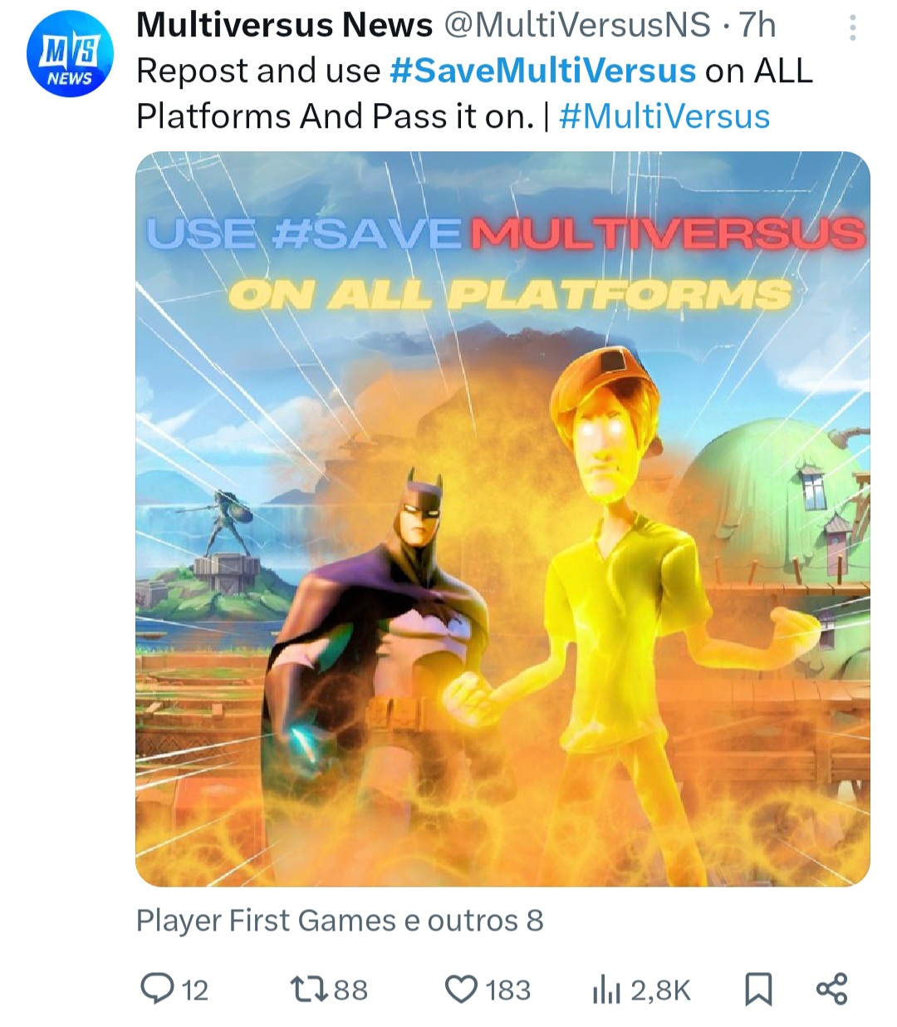
Task: Open the three-dot post options menu
Action: coord(852,29)
